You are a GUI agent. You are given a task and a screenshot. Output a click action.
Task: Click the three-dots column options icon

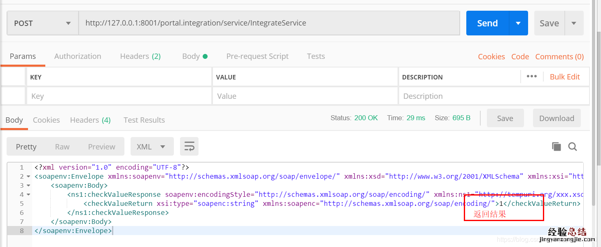[x=531, y=77]
